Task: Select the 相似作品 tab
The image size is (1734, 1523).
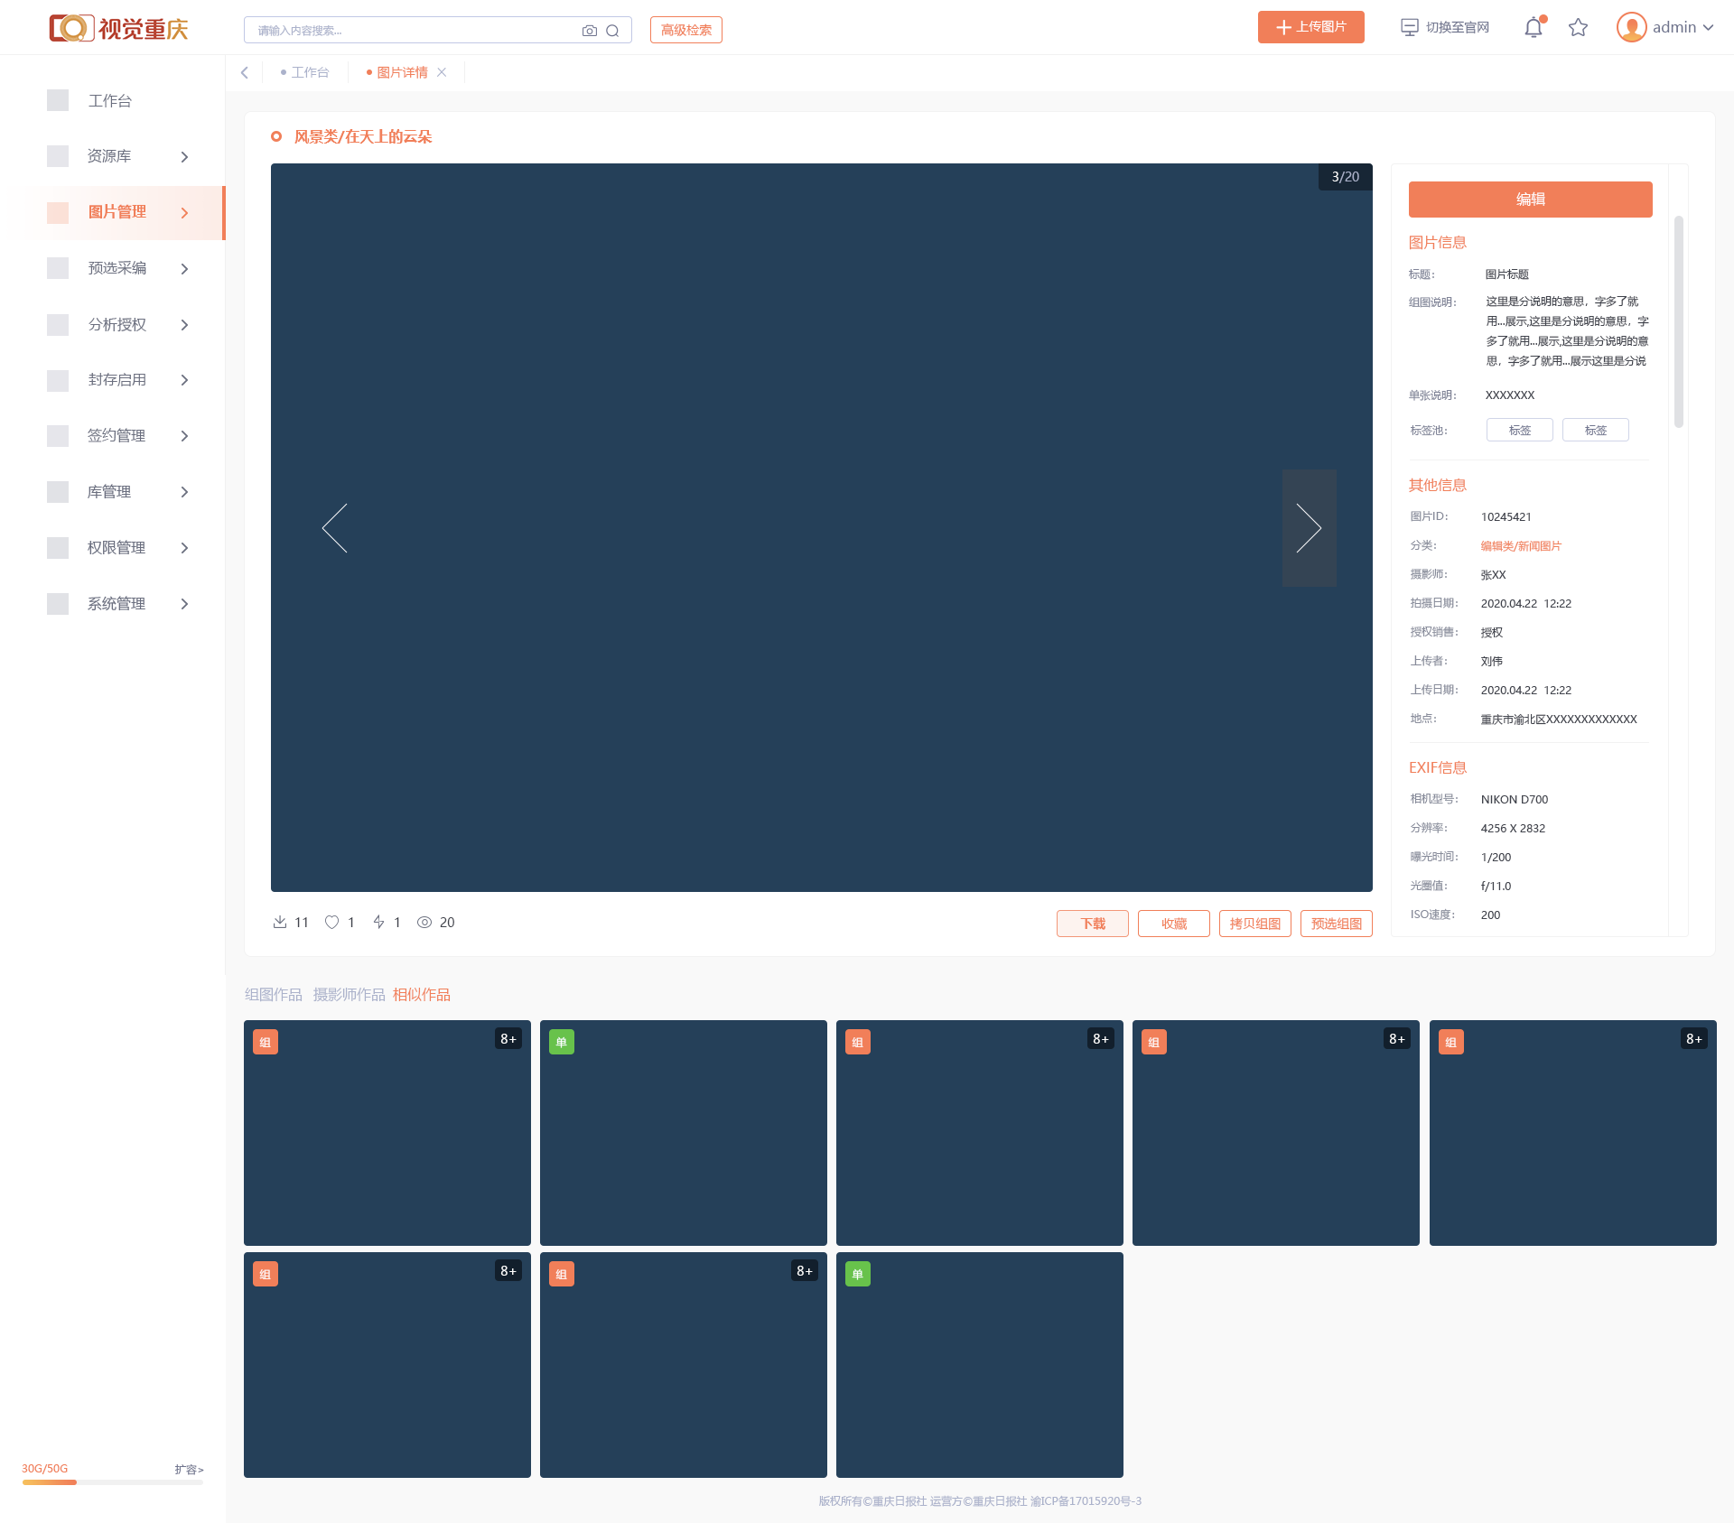Action: (x=422, y=994)
